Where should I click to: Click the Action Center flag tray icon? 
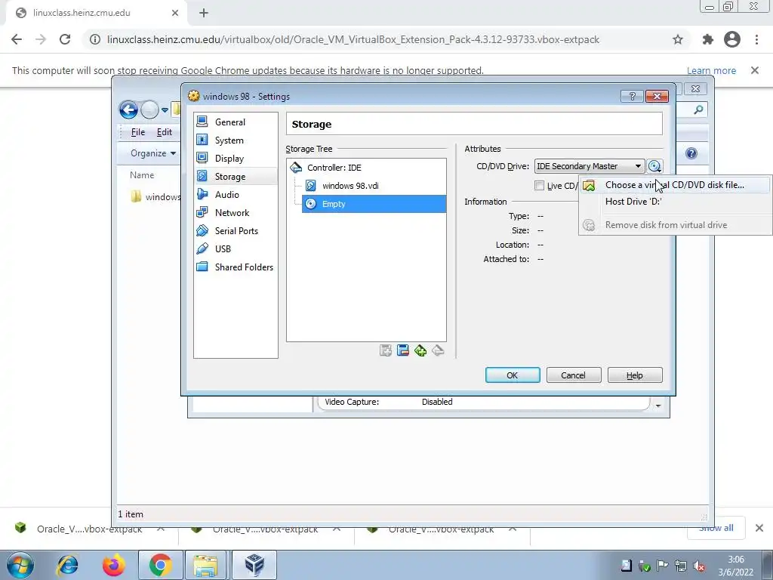coord(663,566)
